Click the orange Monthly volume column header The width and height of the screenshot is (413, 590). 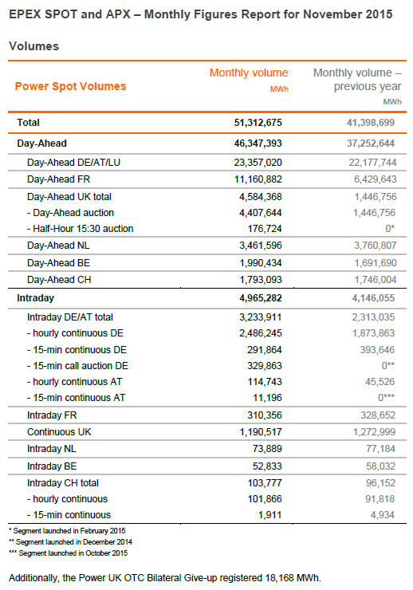pos(249,73)
